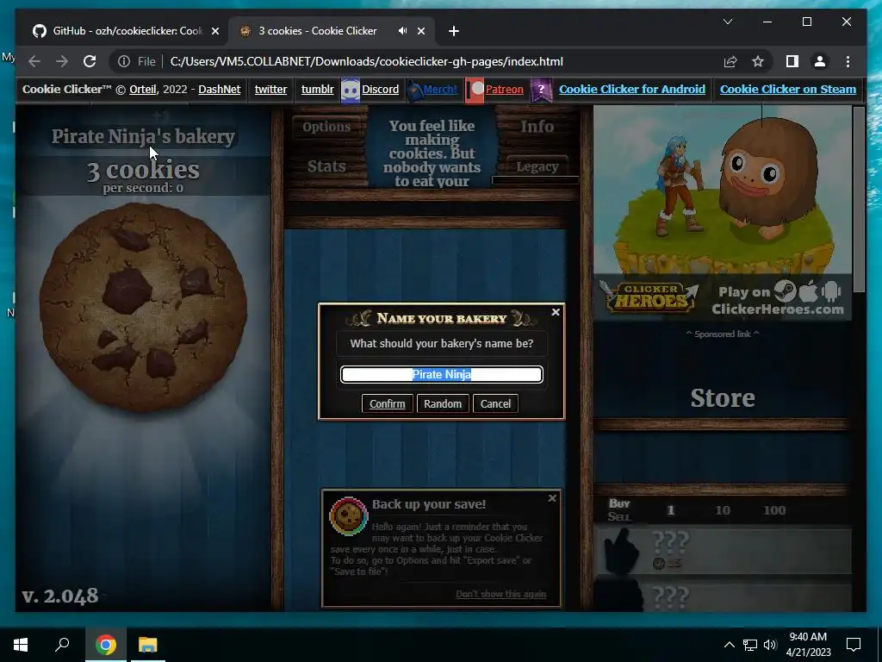
Task: Click the backup notification cookie icon
Action: coord(348,515)
